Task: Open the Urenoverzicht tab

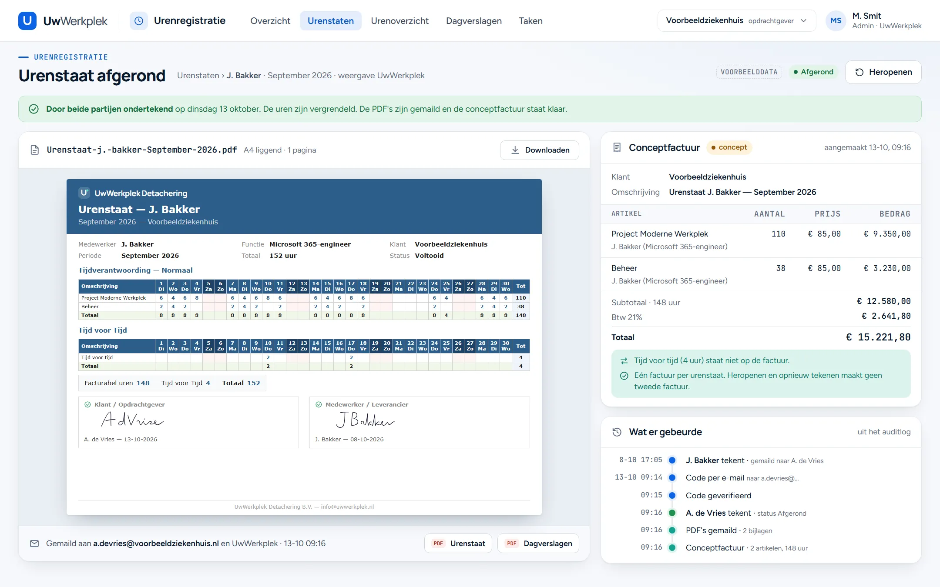Action: [399, 21]
